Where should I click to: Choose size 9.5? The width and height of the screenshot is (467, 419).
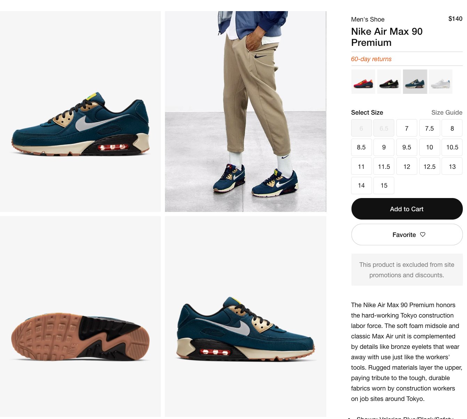[407, 147]
